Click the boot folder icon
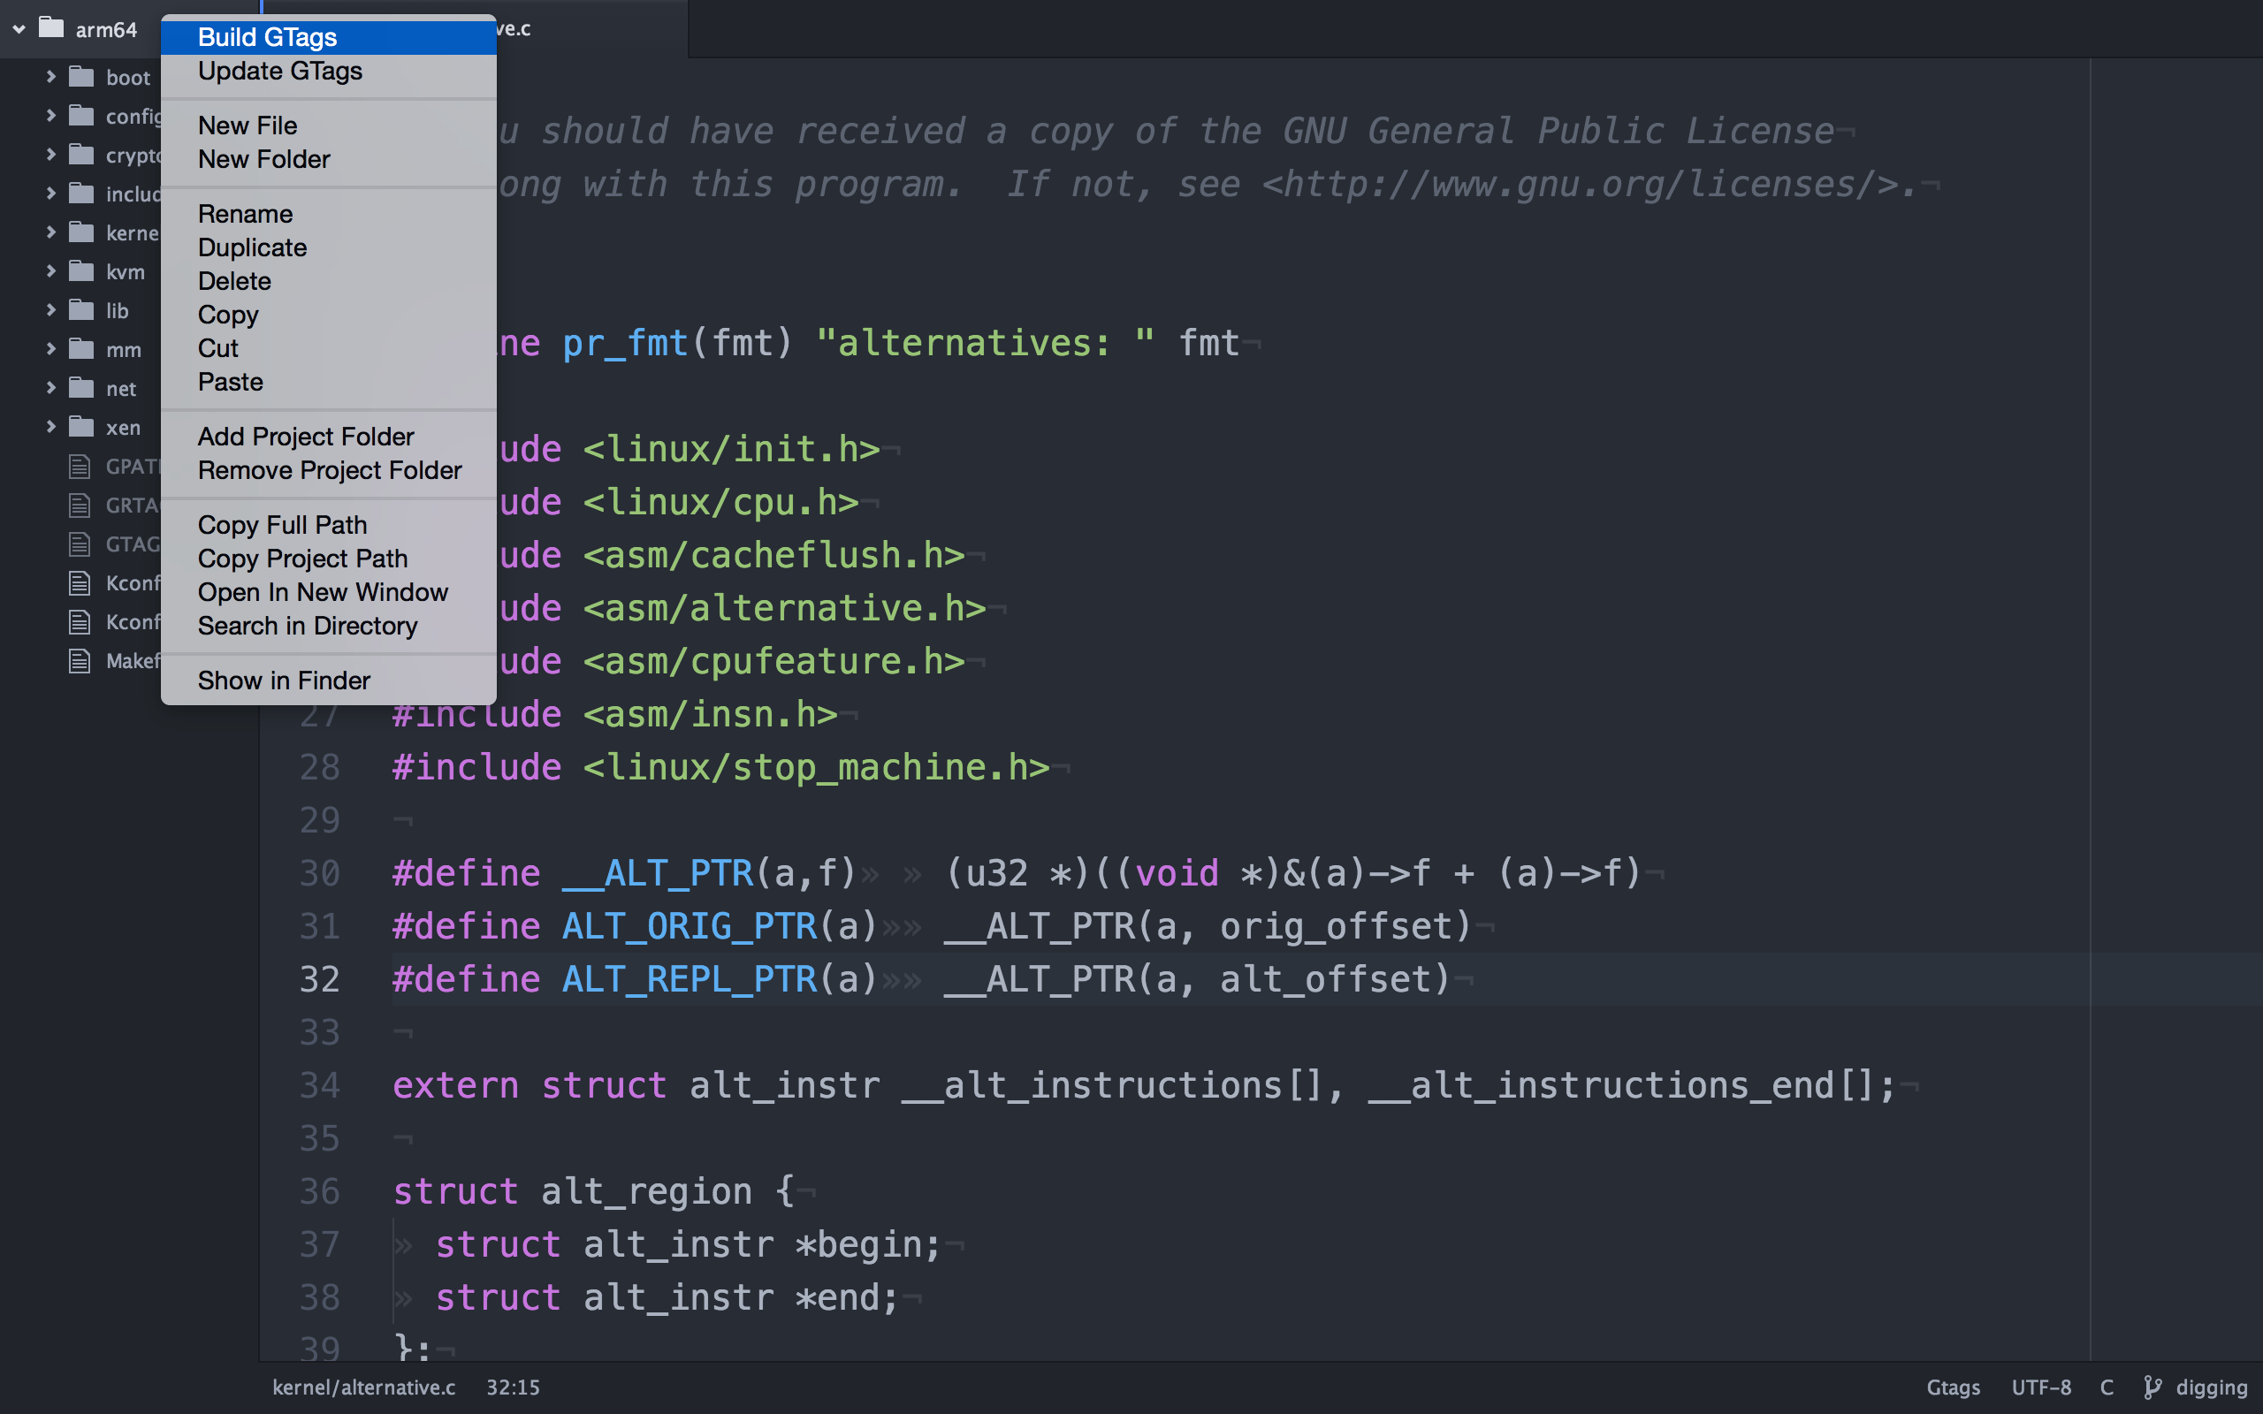This screenshot has height=1414, width=2263. click(x=82, y=77)
